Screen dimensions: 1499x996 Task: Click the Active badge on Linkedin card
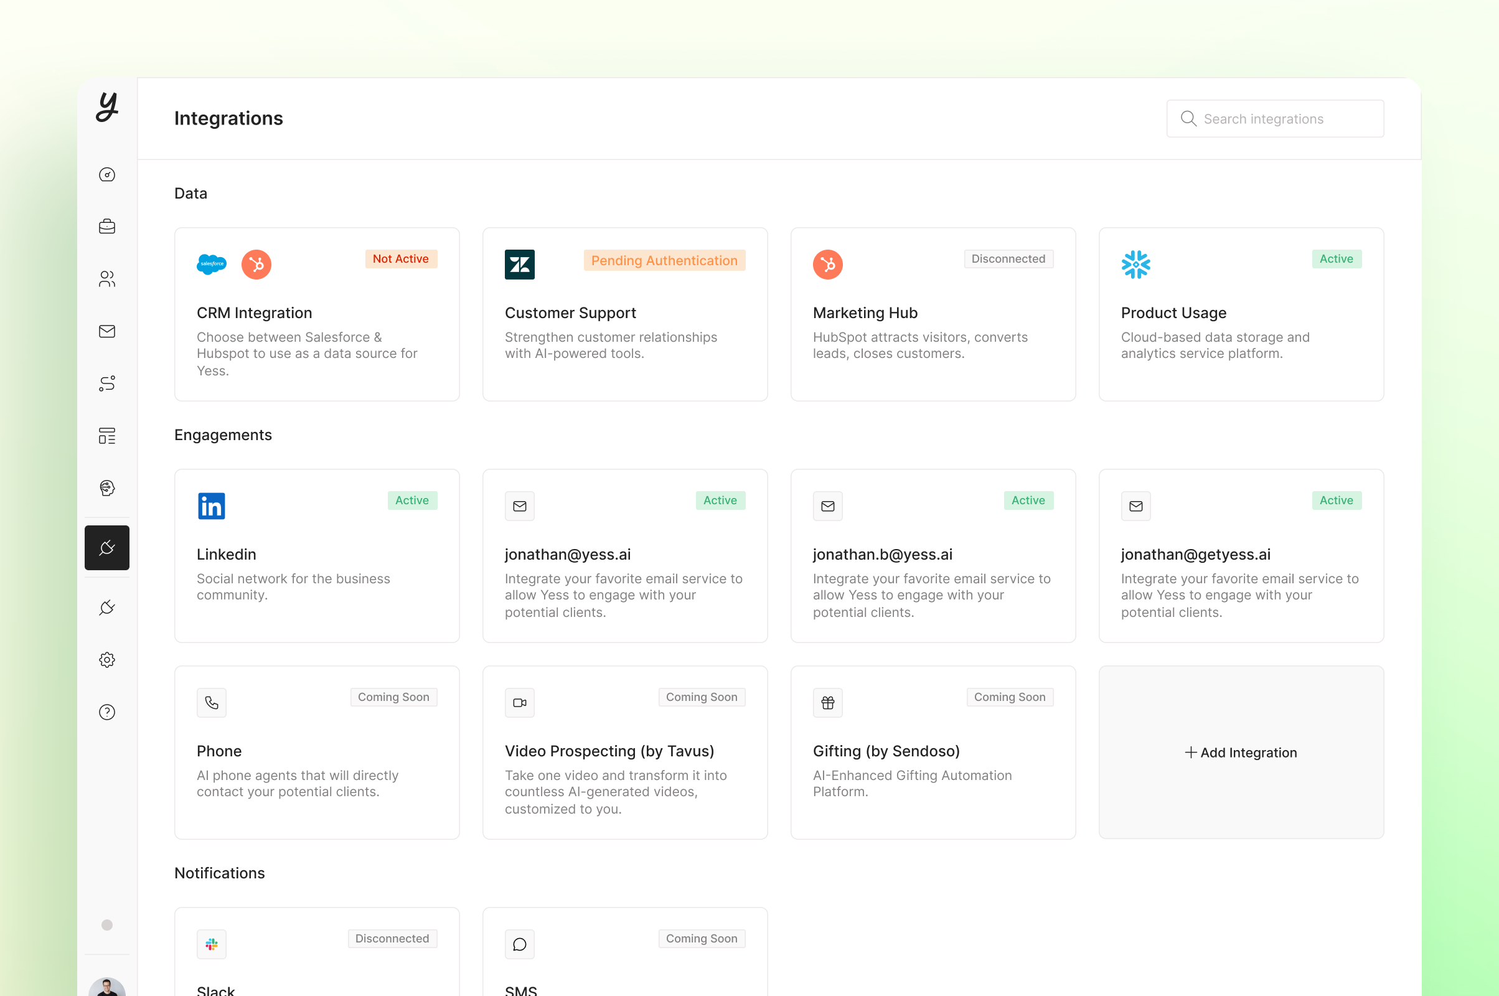click(412, 500)
